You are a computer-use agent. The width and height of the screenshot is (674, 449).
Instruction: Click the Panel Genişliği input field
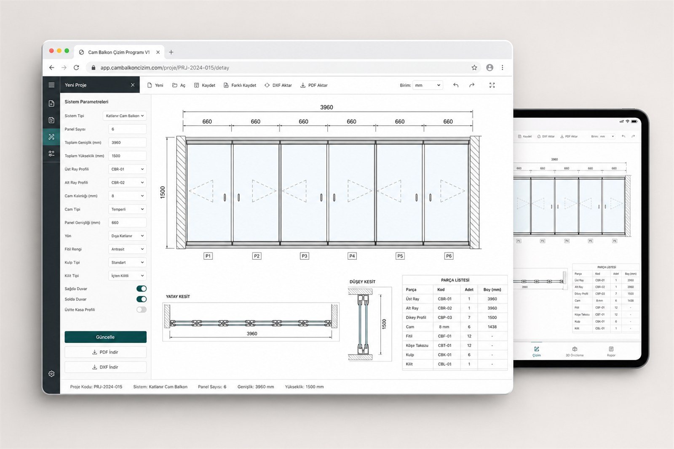coord(127,223)
